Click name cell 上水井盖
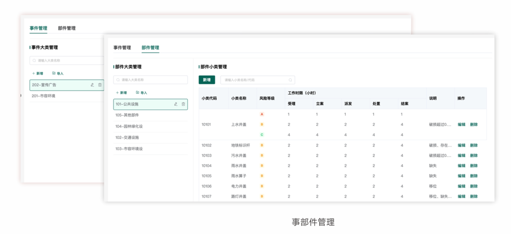Viewport: 511px width, 234px height. (x=238, y=124)
